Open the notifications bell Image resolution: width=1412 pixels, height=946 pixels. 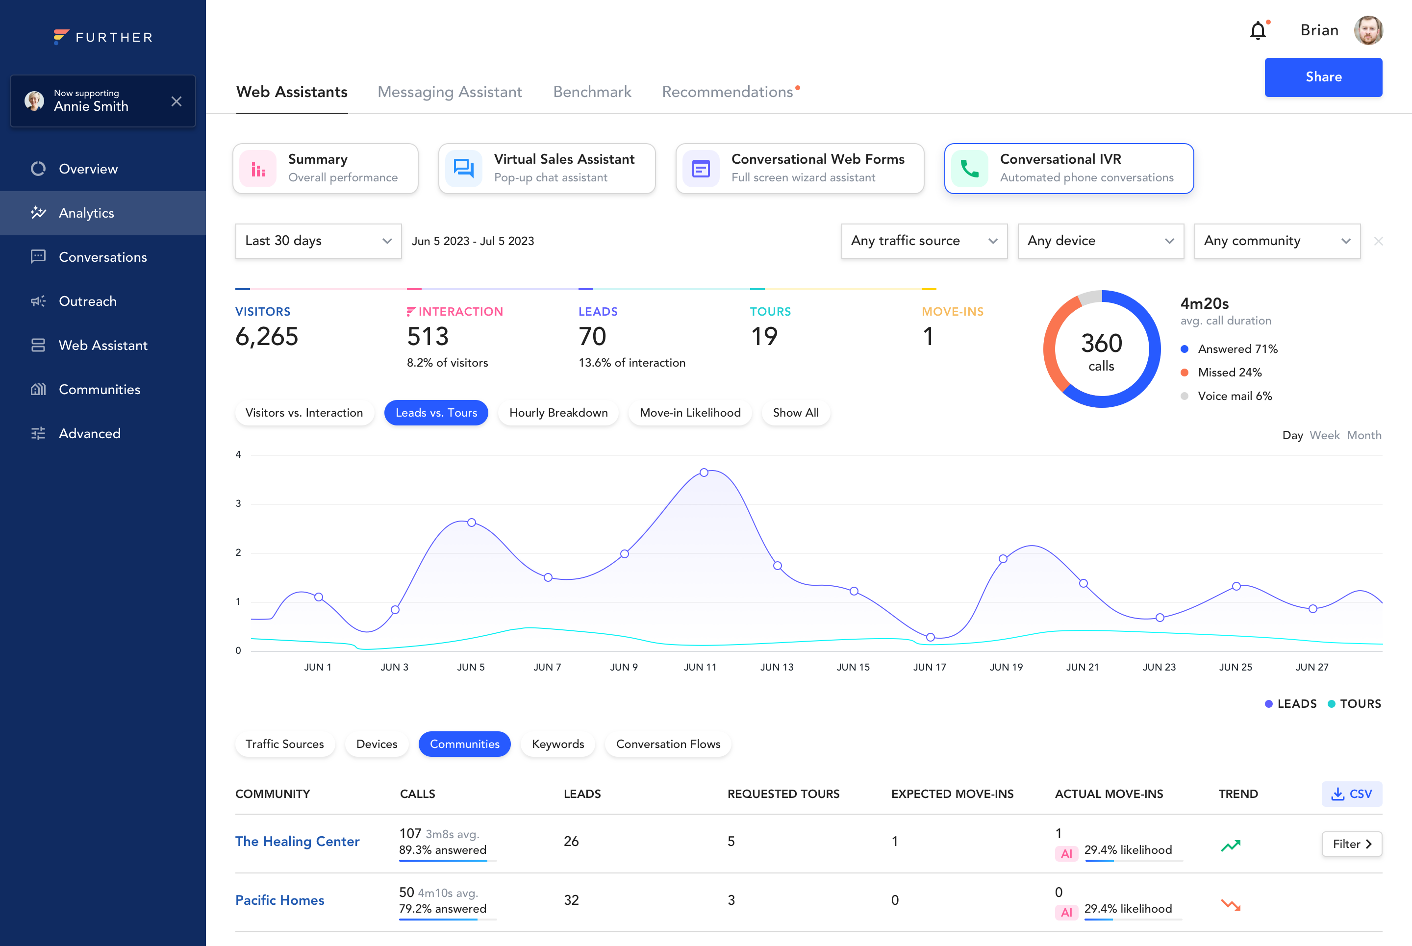click(1258, 30)
